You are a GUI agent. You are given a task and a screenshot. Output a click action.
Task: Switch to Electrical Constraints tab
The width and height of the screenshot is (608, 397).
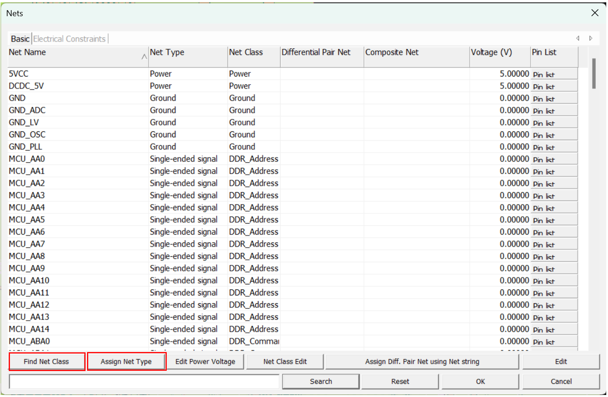coord(69,39)
